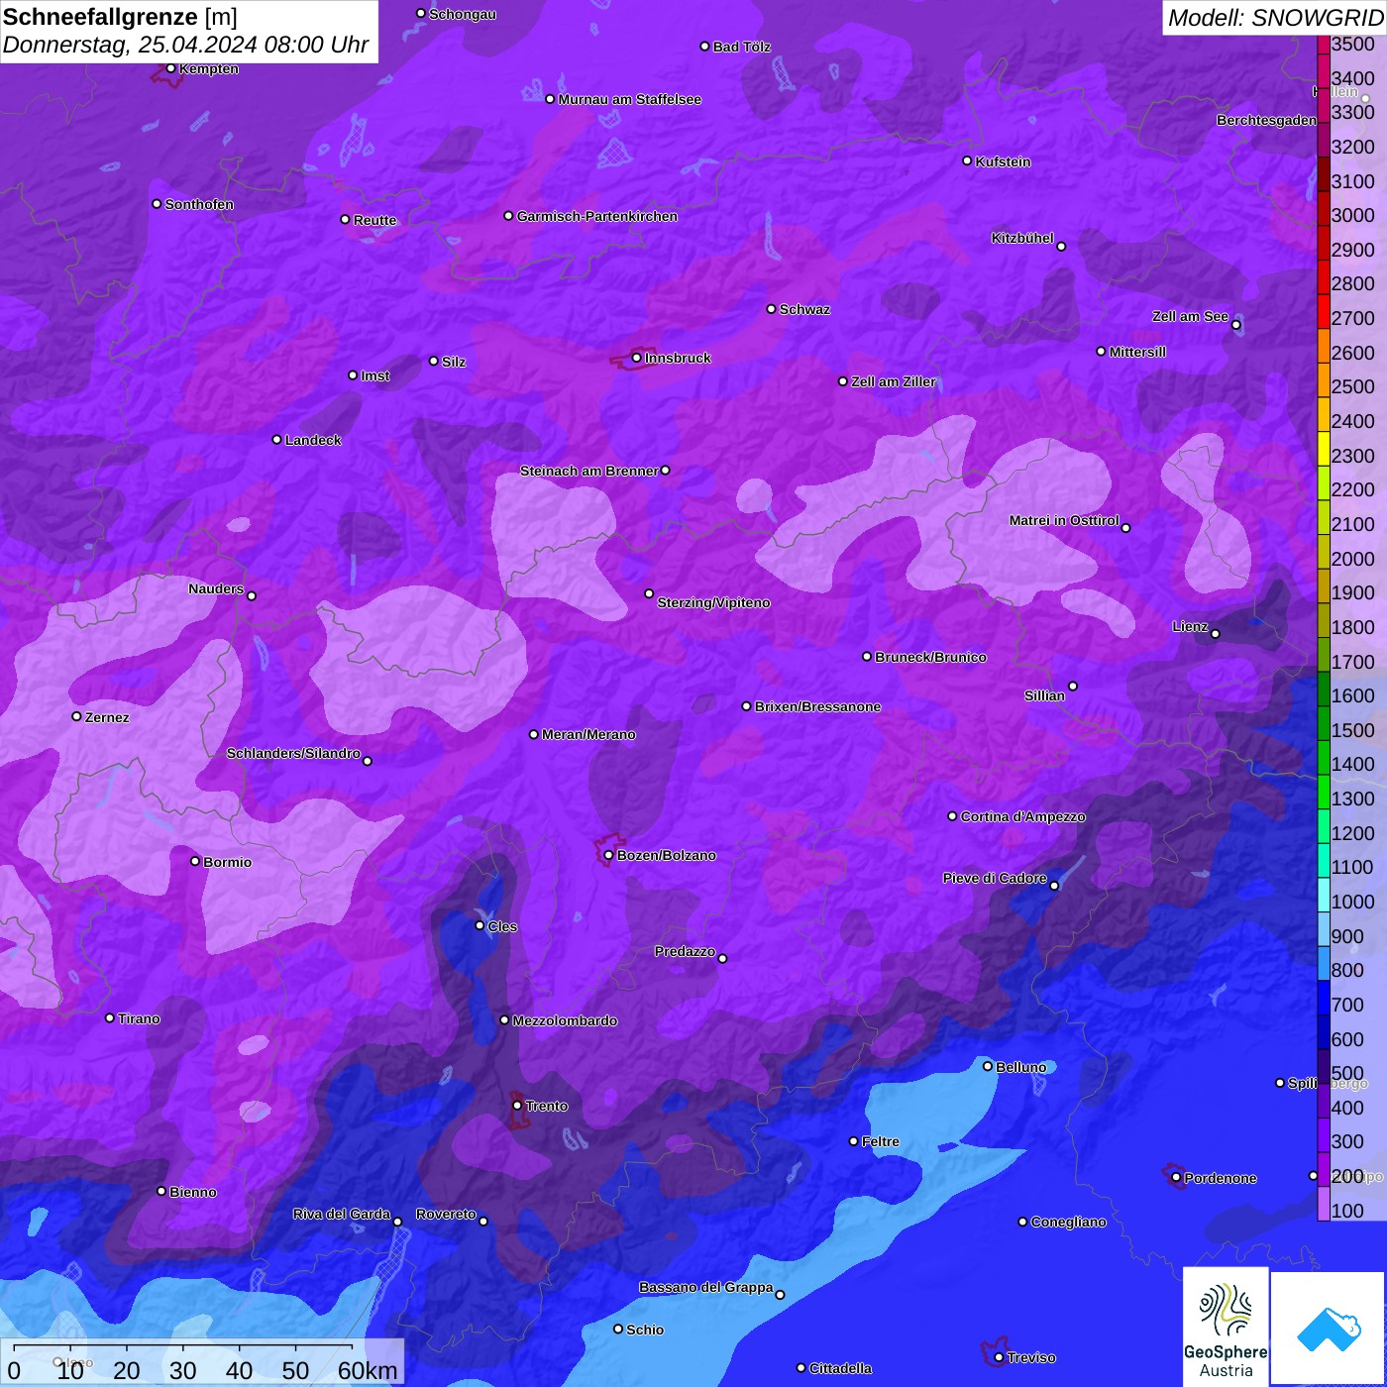
Task: Click the 'Modell: SNOWGRID' label
Action: tap(1275, 17)
